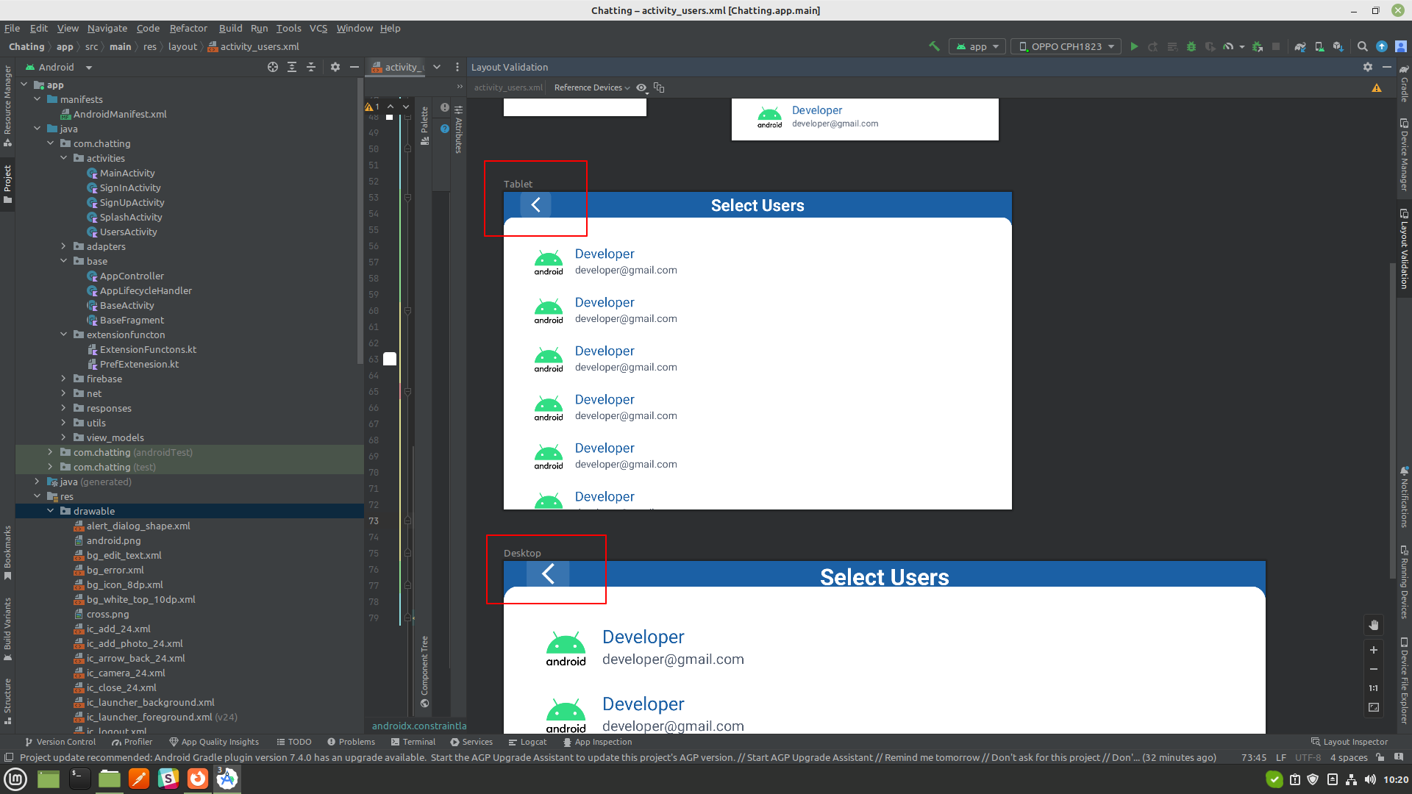Open the Debug app tool
The height and width of the screenshot is (794, 1412).
pyautogui.click(x=1191, y=46)
